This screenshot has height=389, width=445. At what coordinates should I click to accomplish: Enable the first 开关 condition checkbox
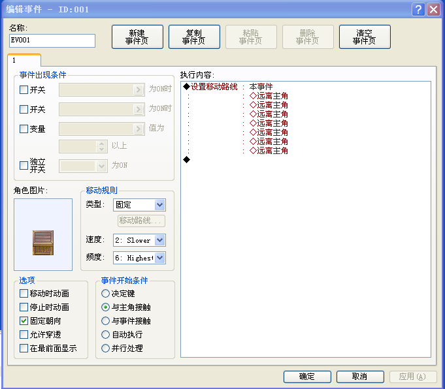(24, 90)
